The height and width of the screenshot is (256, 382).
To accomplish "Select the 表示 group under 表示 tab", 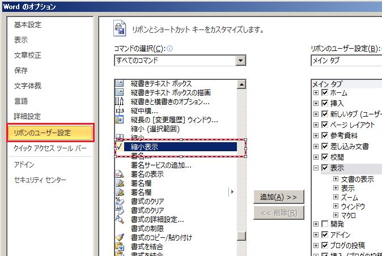I will (347, 189).
